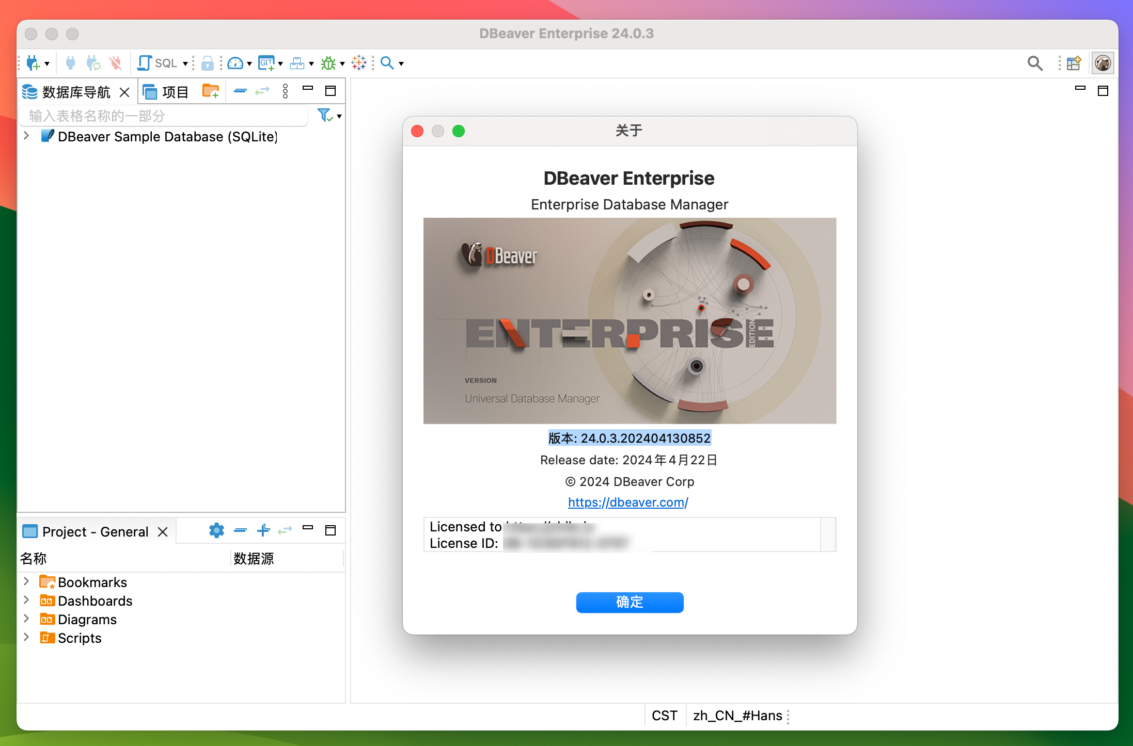Click the padlock transaction mode icon
This screenshot has height=746, width=1133.
pos(207,63)
